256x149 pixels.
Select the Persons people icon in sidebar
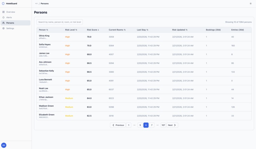(x=3, y=23)
